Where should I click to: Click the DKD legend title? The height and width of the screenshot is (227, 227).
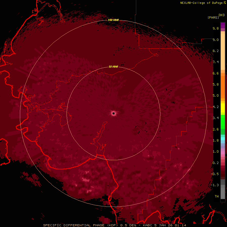point(222,15)
